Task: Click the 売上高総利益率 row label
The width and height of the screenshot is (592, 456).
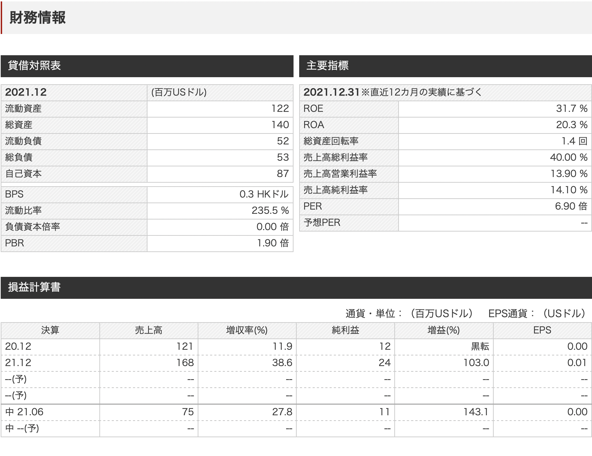Action: click(349, 158)
